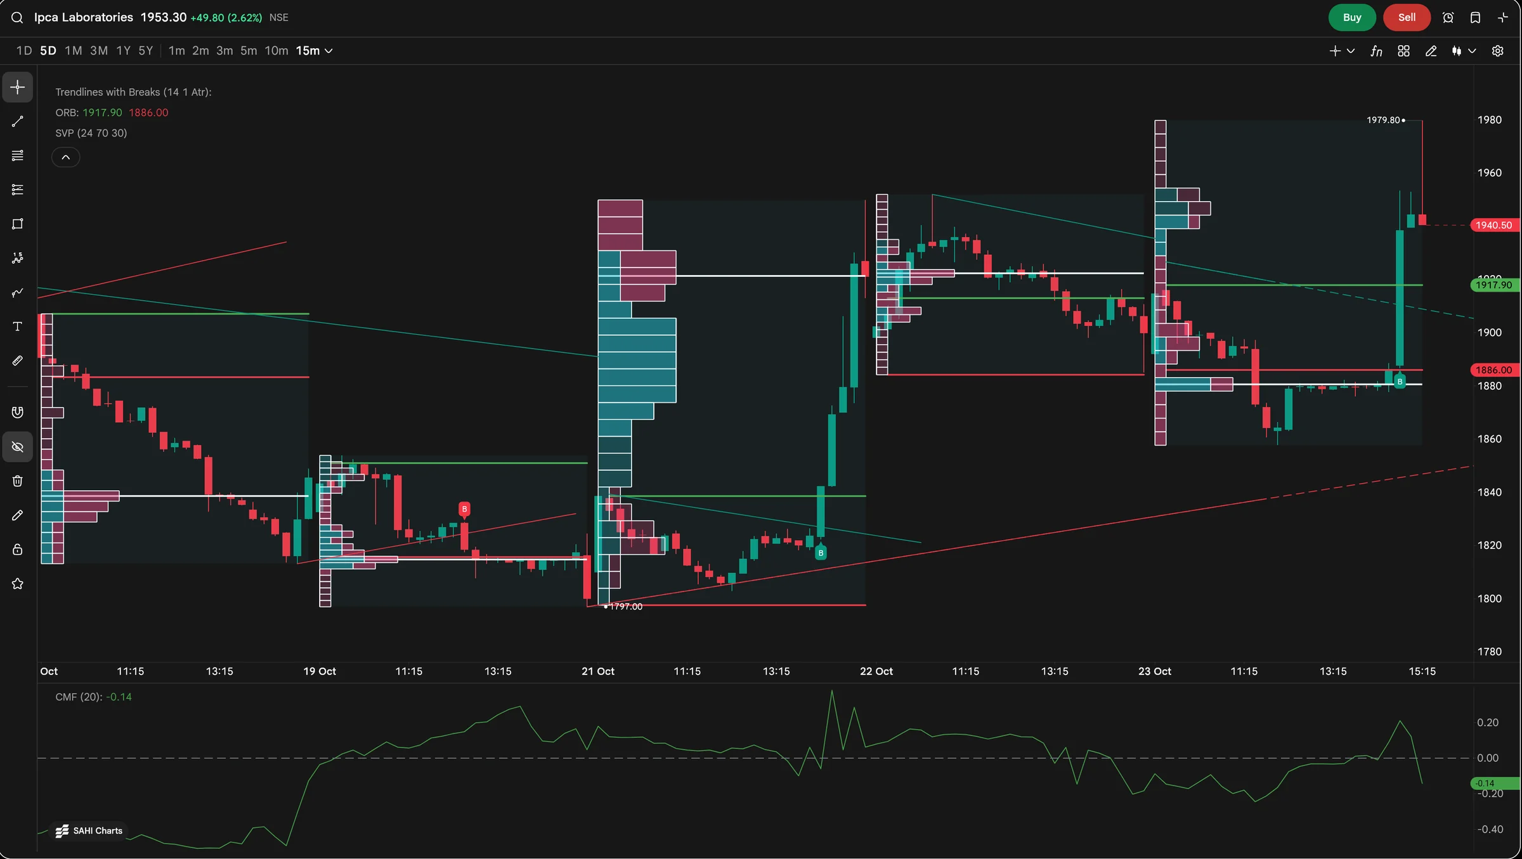Set a price alert with alarm icon
Image resolution: width=1522 pixels, height=859 pixels.
tap(1448, 18)
